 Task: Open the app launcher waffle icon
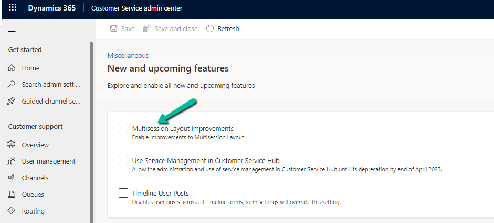[13, 9]
